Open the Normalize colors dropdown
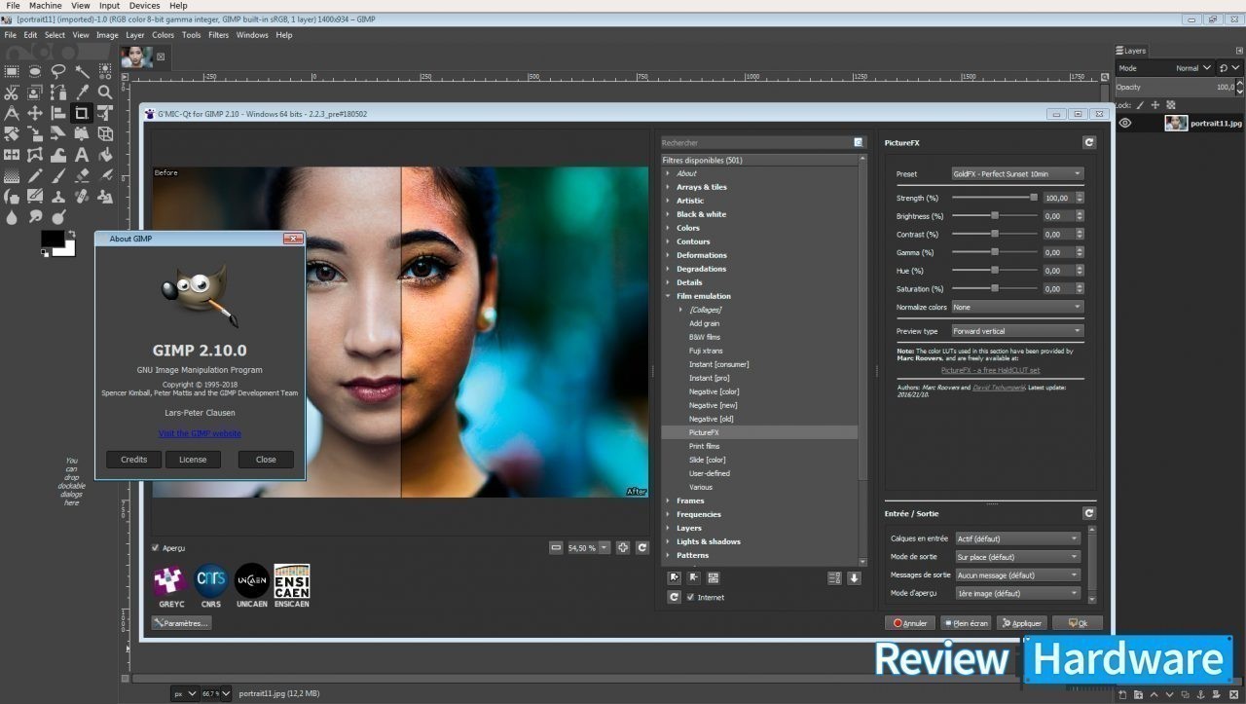The height and width of the screenshot is (704, 1246). tap(1017, 307)
